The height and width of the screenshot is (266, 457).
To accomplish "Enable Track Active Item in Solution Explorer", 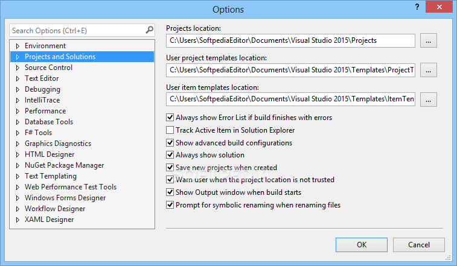I will pos(170,130).
